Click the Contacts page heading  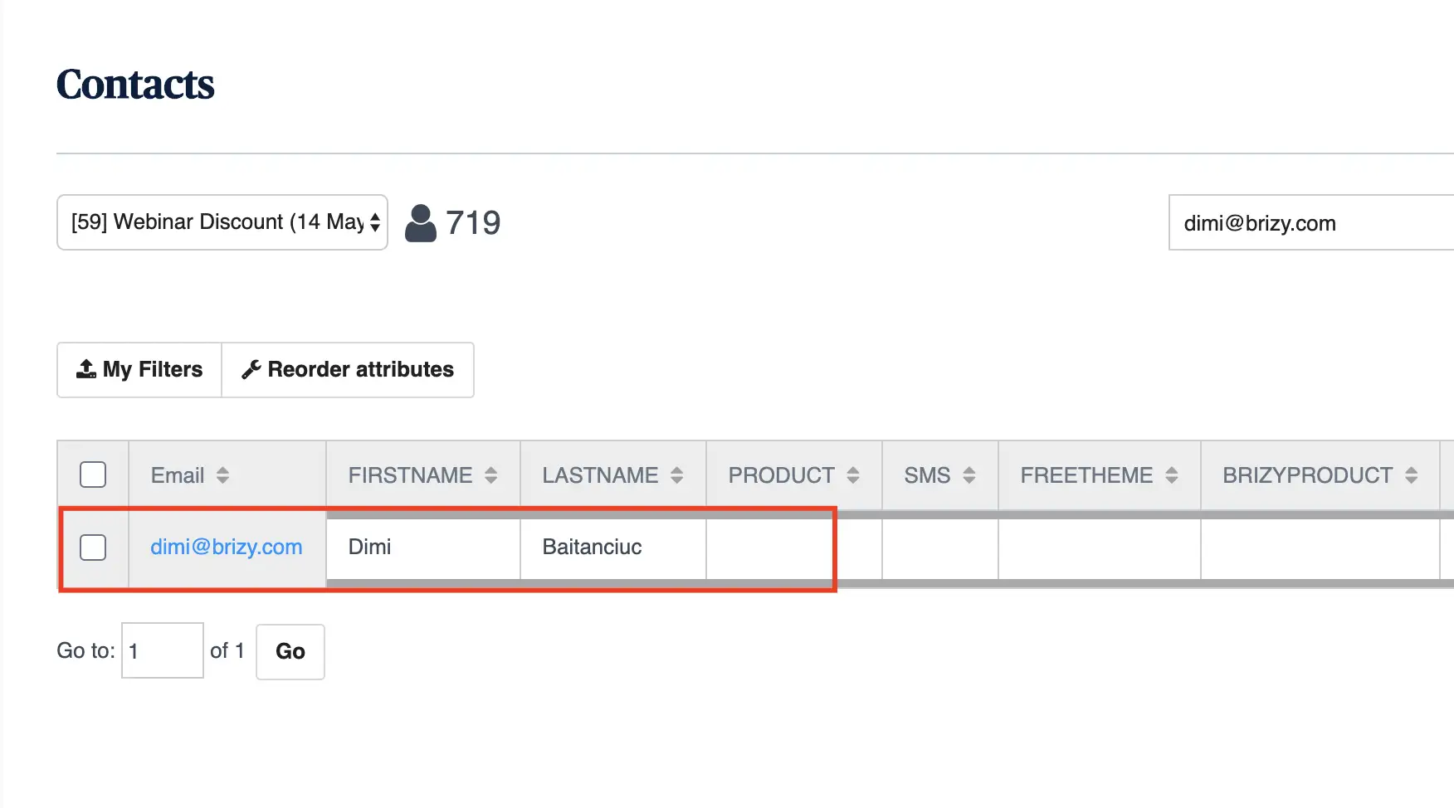pos(135,85)
